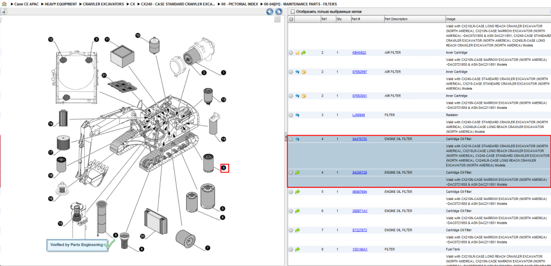551x266 pixels.
Task: Click green arrow icon on KBH0922 row
Action: click(304, 53)
